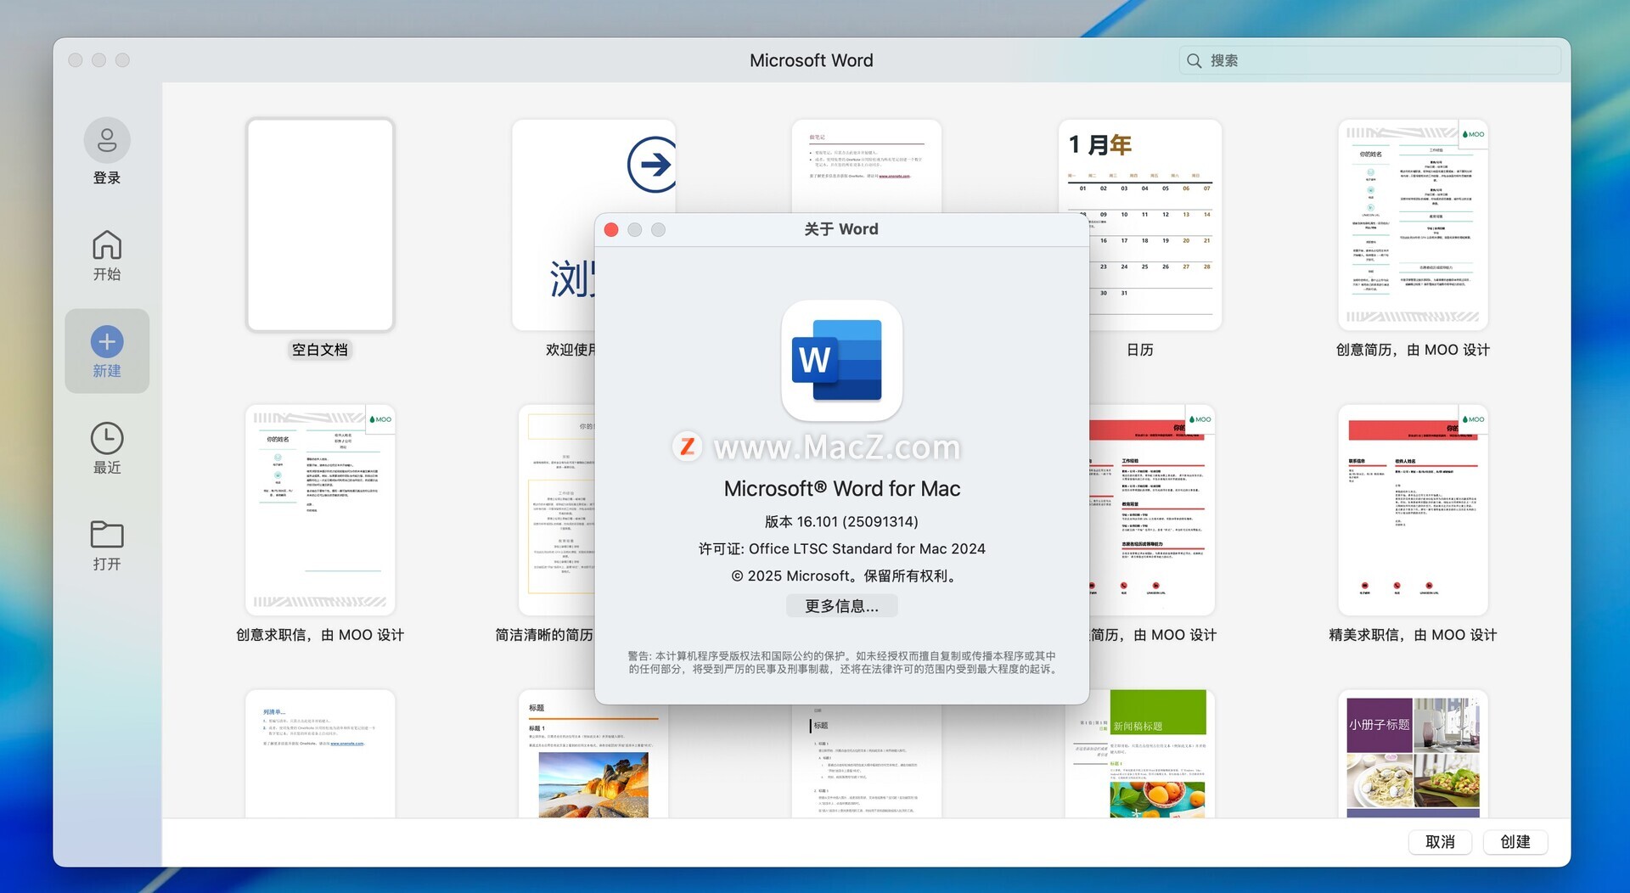This screenshot has width=1630, height=893.
Task: Choose the brochure template with food photos
Action: [x=1413, y=755]
